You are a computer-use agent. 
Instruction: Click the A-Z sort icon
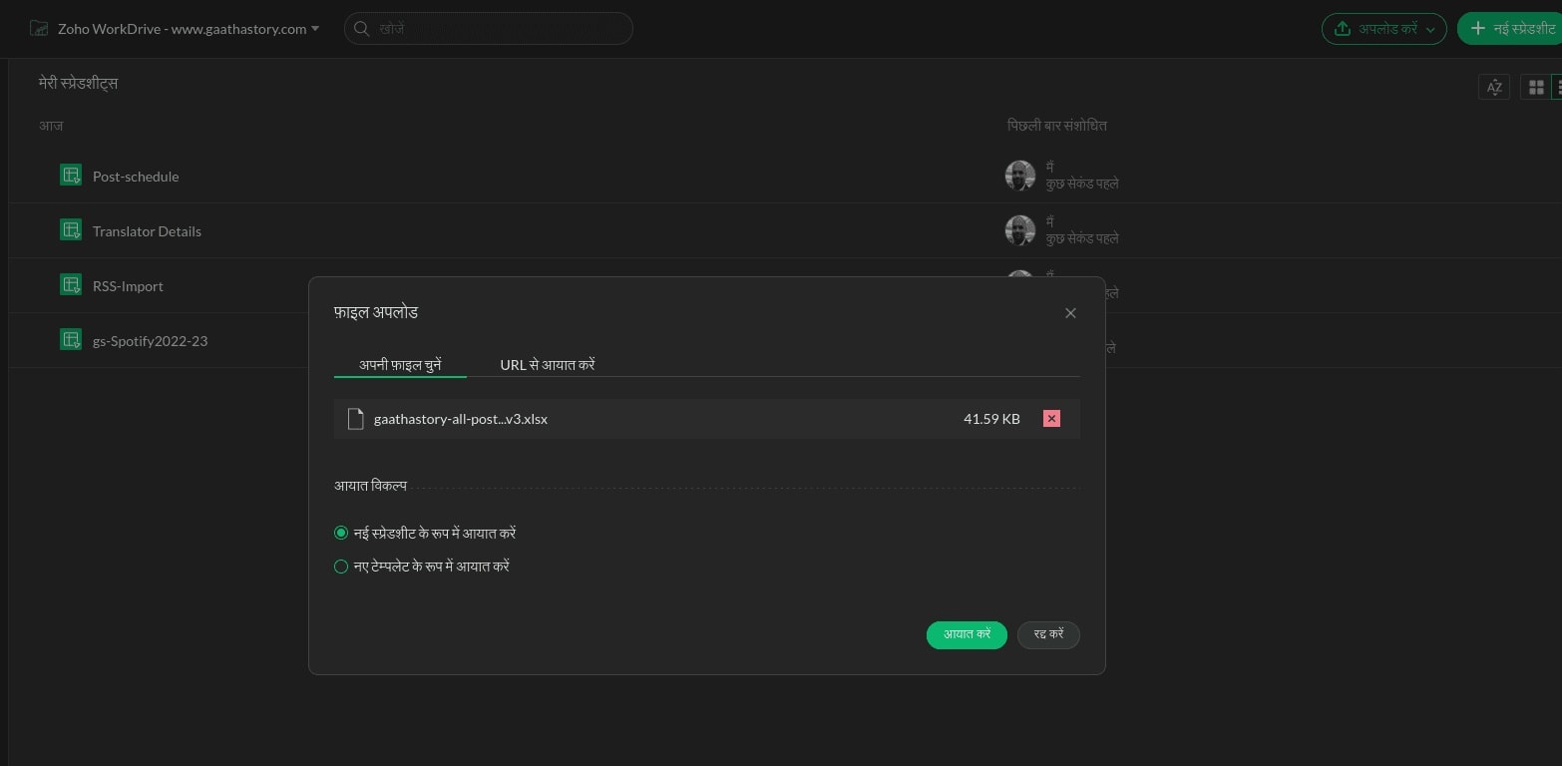(x=1494, y=88)
